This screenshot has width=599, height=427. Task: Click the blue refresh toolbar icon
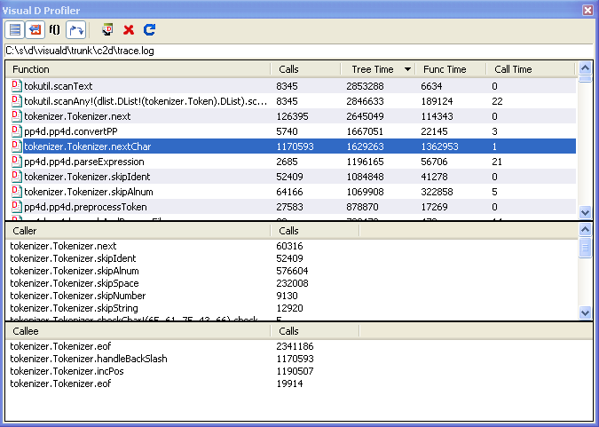tap(149, 29)
